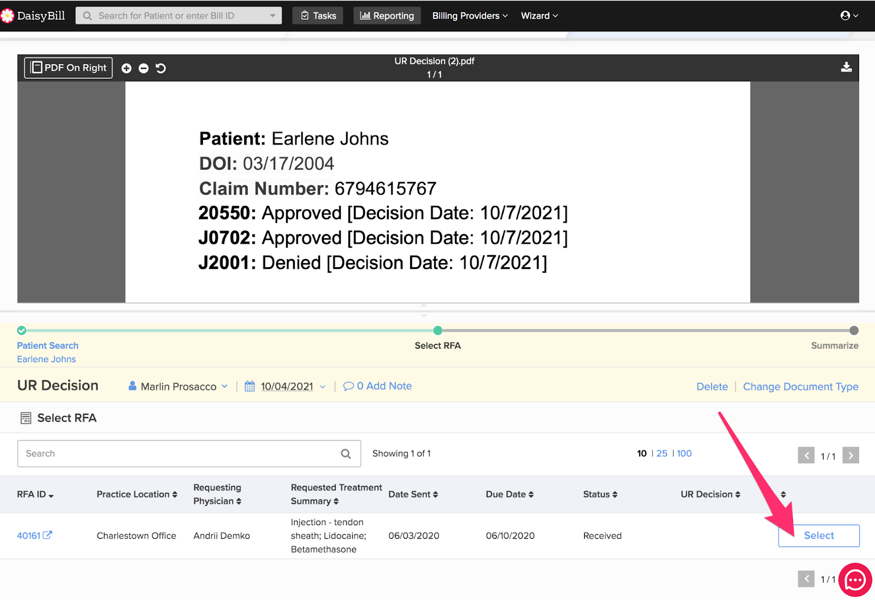Click the Patient Search step
875x600 pixels.
[48, 345]
